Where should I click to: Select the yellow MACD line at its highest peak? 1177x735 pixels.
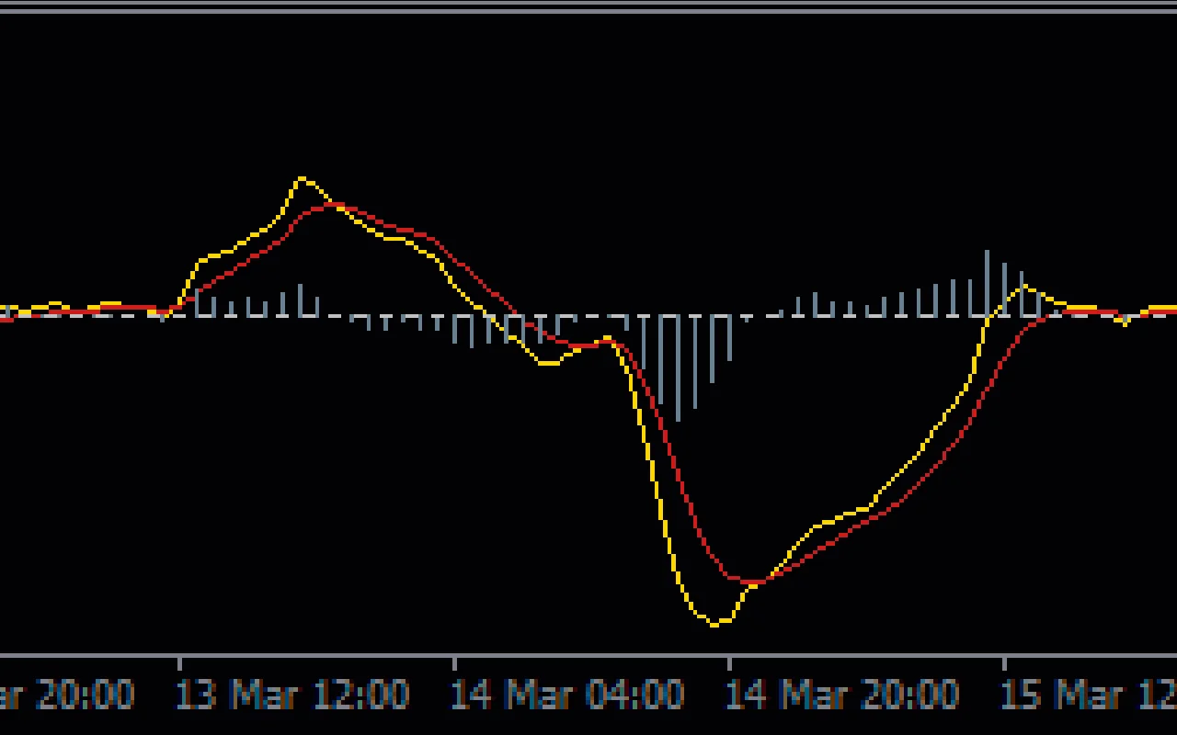point(303,177)
